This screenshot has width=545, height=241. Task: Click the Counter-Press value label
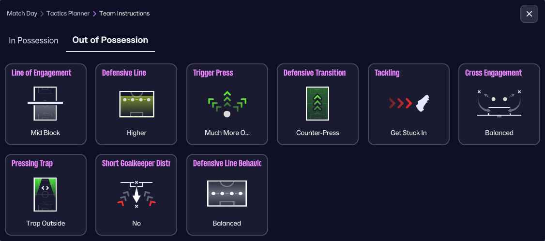pos(318,133)
